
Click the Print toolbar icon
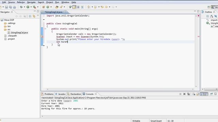coord(14,7)
